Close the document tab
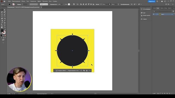Image resolution: width=175 pixels, height=98 pixels. [x=41, y=7]
